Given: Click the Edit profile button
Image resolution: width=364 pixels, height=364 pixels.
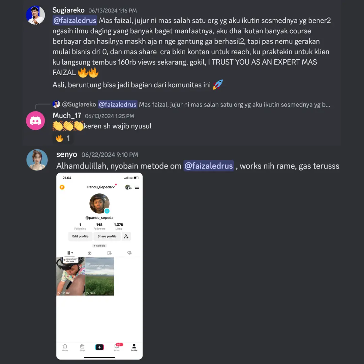Looking at the screenshot, I should pos(80,236).
